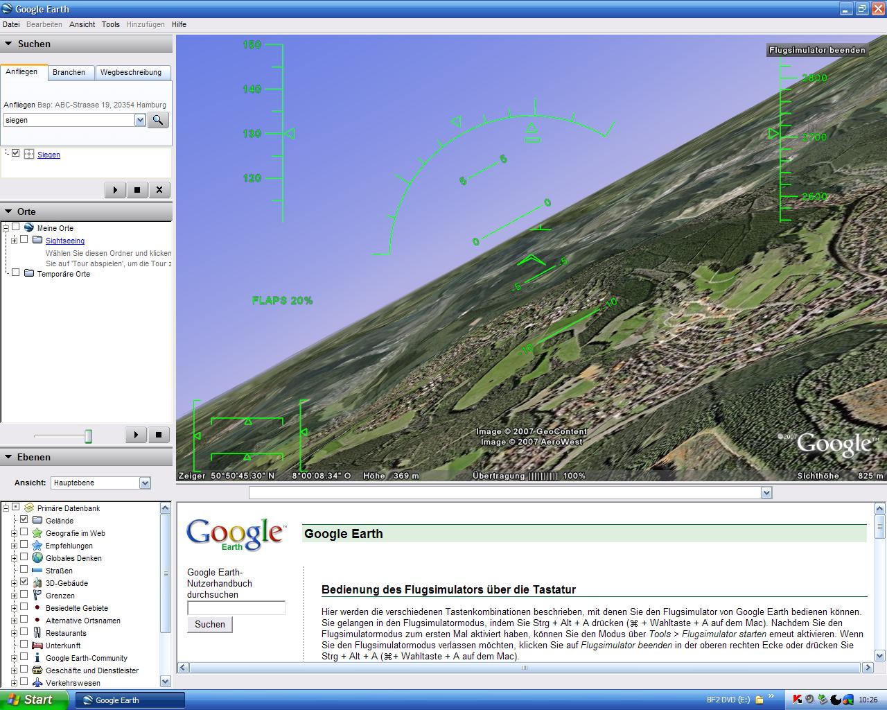This screenshot has width=887, height=710.
Task: Click the Verkehrswesen airplane icon
Action: click(37, 682)
